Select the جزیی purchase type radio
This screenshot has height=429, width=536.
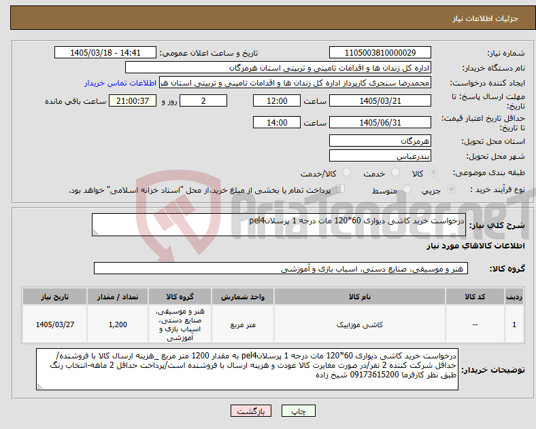(451, 189)
